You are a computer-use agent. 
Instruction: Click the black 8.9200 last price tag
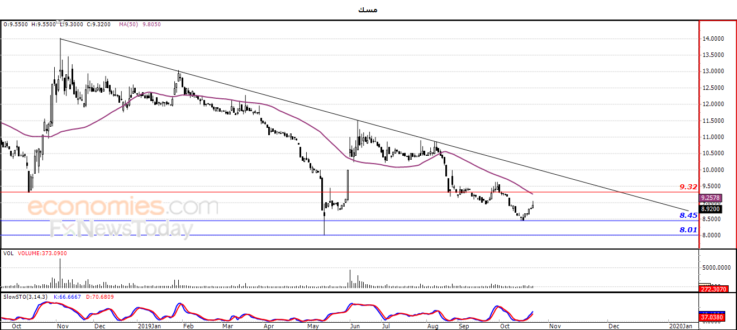[711, 209]
